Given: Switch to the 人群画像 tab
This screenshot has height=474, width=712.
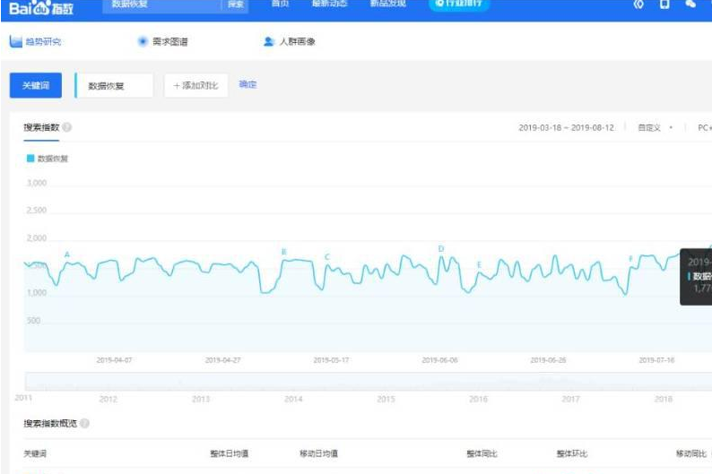Looking at the screenshot, I should [x=290, y=42].
